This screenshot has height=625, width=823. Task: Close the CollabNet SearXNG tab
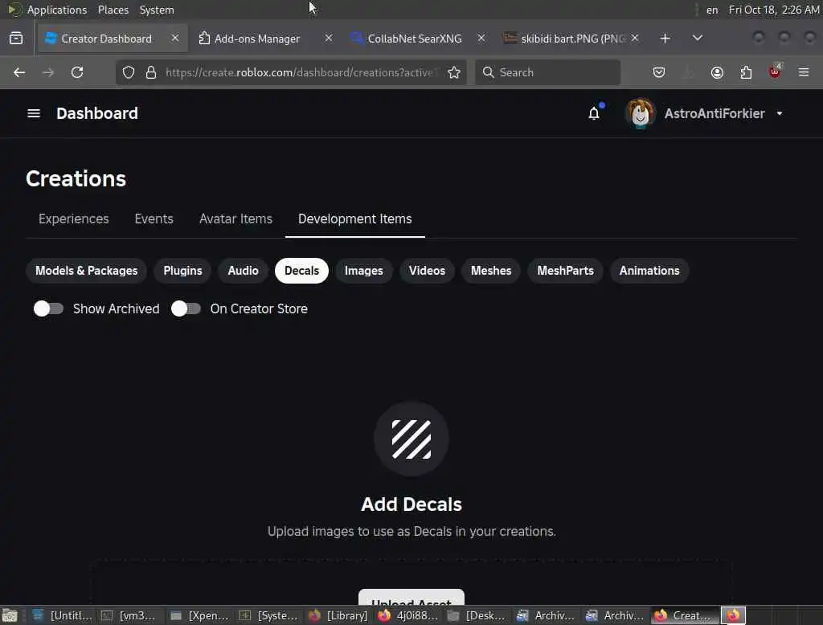(481, 39)
